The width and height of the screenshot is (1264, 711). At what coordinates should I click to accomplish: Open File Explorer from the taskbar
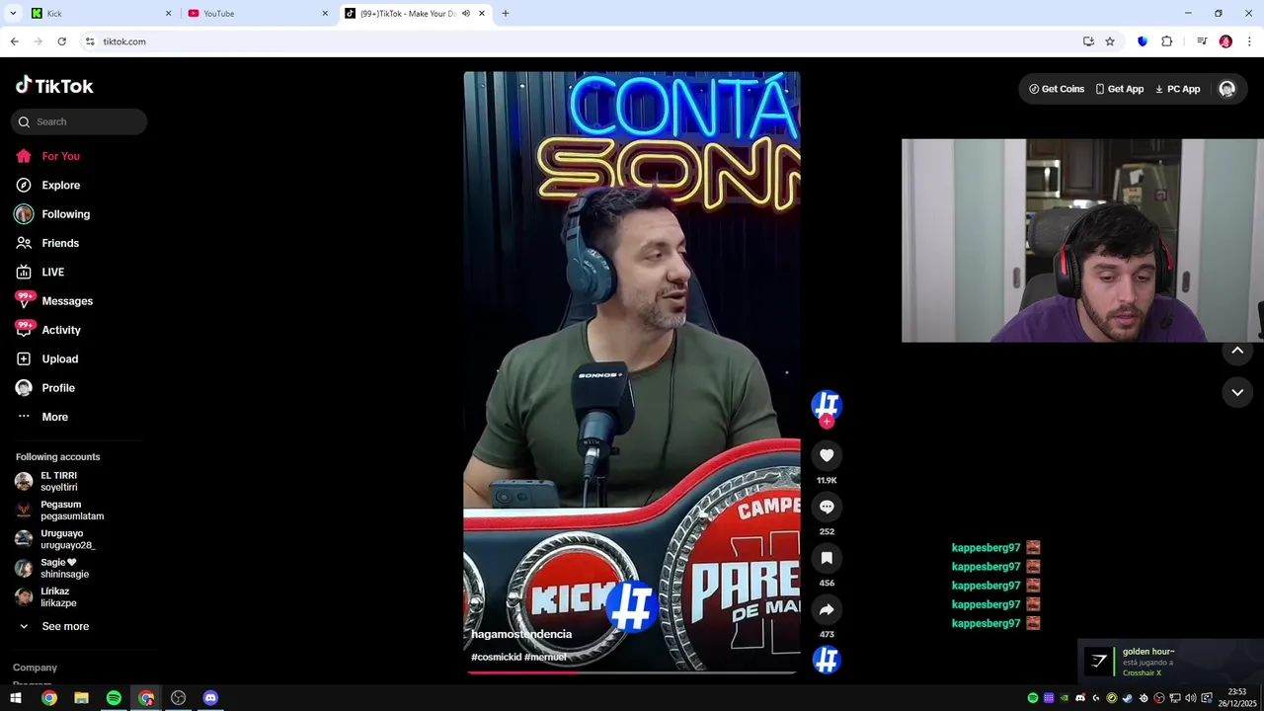click(81, 698)
